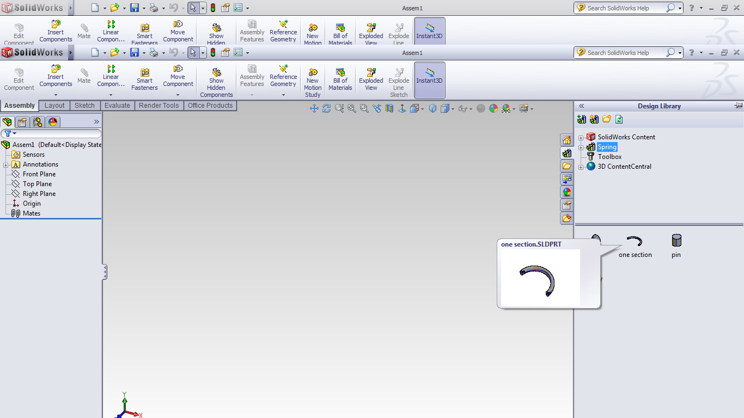Open the Office Products tab

(x=210, y=106)
